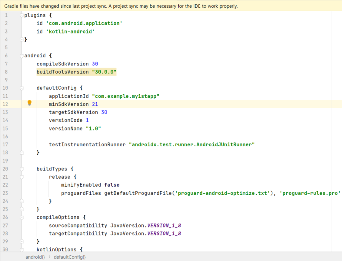This screenshot has height=261, width=342.
Task: Collapse the plugins block fold marker
Action: pyautogui.click(x=22, y=15)
